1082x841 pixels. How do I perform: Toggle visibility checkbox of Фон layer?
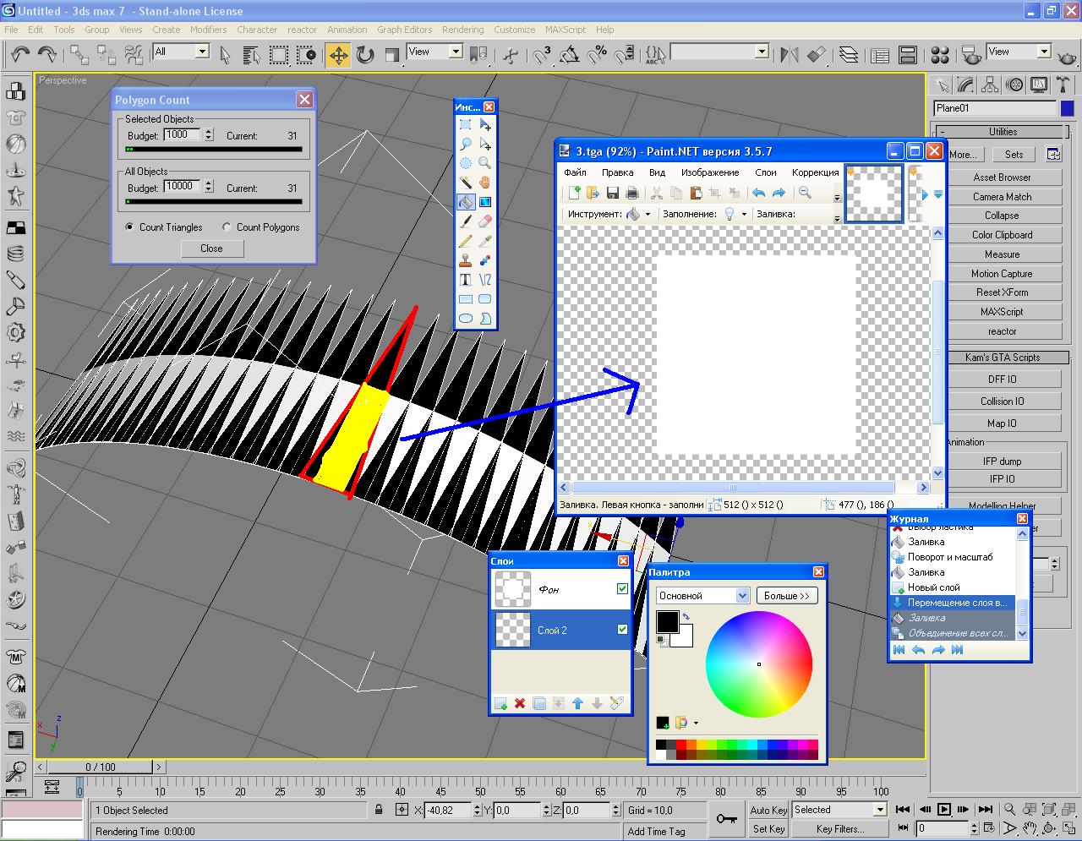[623, 589]
